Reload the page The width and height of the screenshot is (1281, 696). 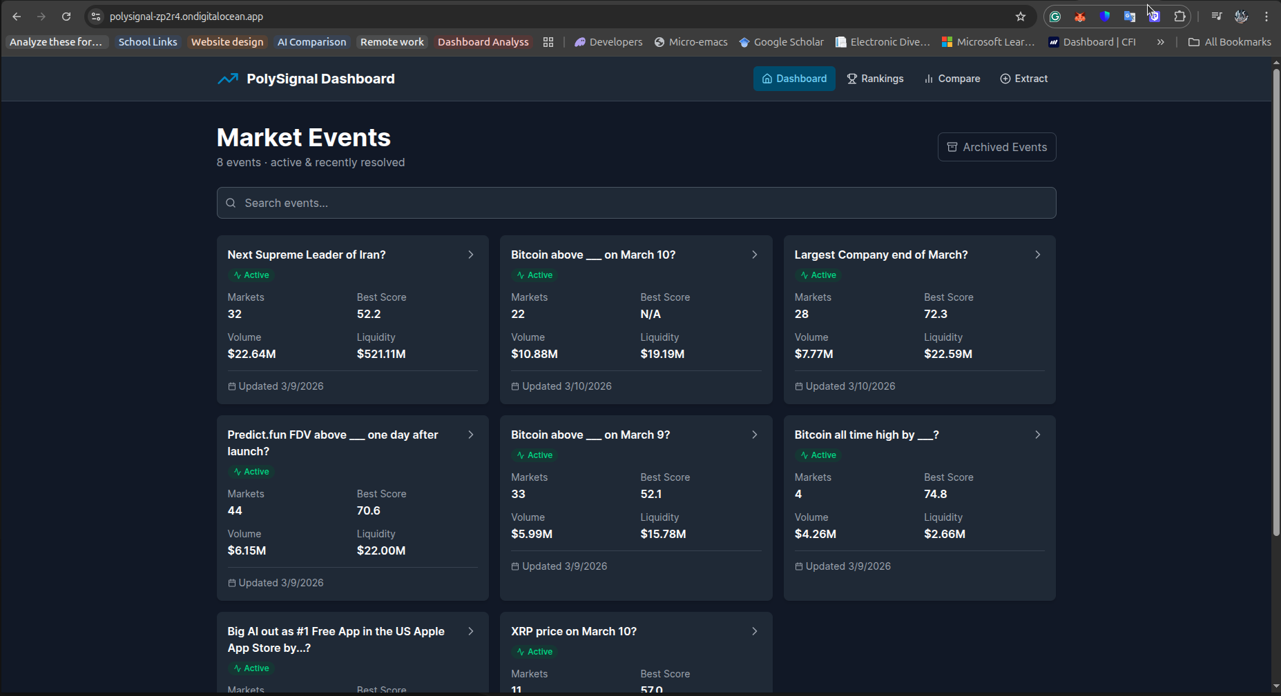click(66, 17)
